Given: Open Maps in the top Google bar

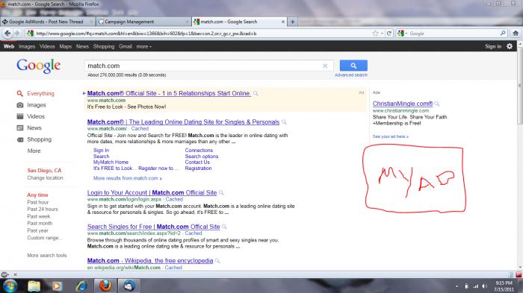Looking at the screenshot, I should tap(66, 47).
